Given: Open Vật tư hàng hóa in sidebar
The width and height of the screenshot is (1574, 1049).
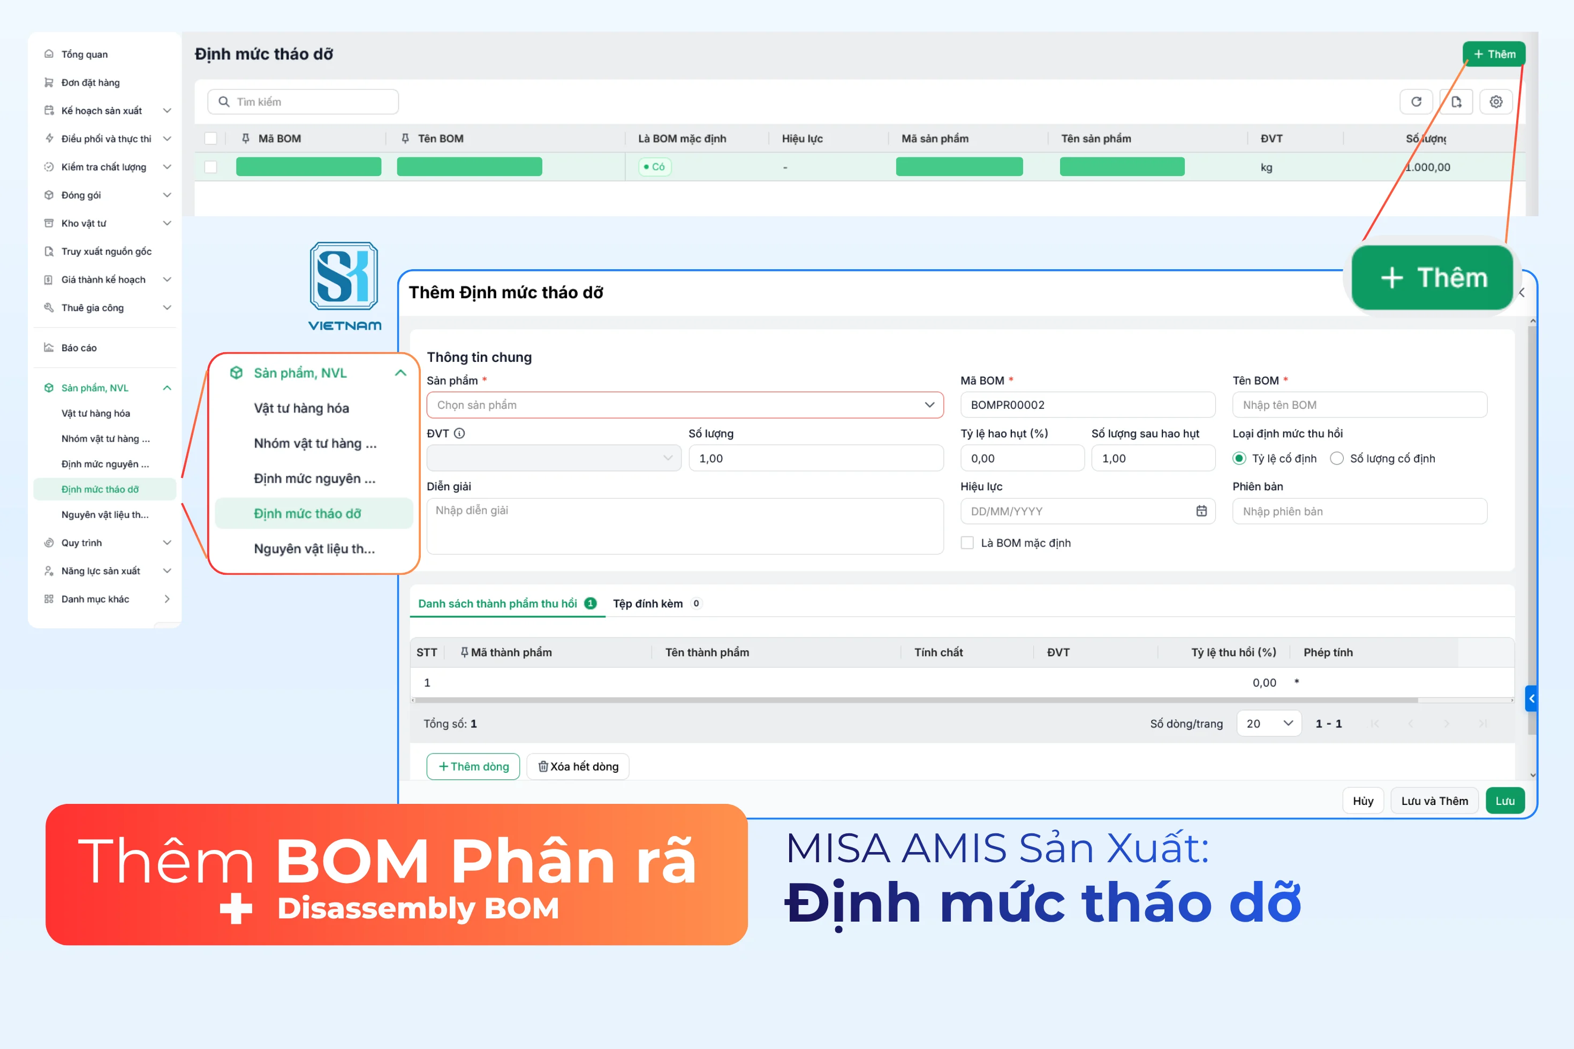Looking at the screenshot, I should (96, 413).
